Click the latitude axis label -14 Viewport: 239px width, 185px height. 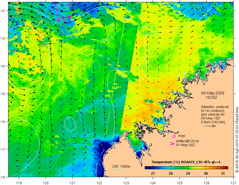(3, 66)
